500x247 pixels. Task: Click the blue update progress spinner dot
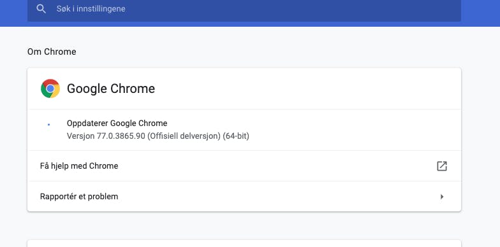tap(48, 125)
